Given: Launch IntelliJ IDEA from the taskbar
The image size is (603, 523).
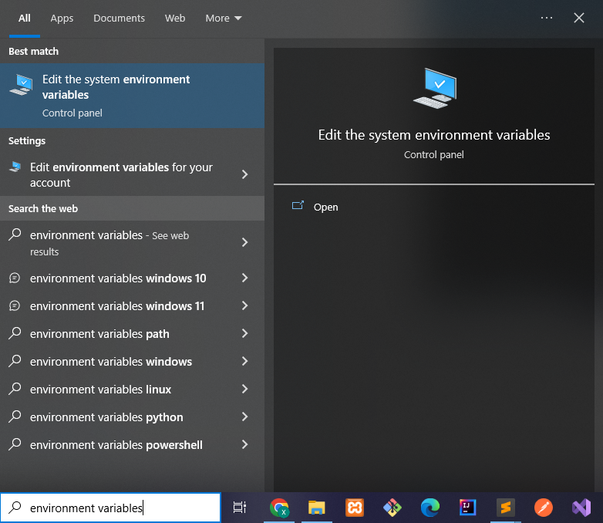Looking at the screenshot, I should [x=467, y=508].
